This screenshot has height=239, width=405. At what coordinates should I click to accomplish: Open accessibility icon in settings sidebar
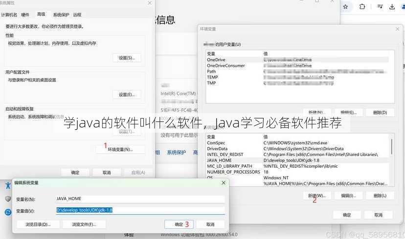tap(8, 185)
